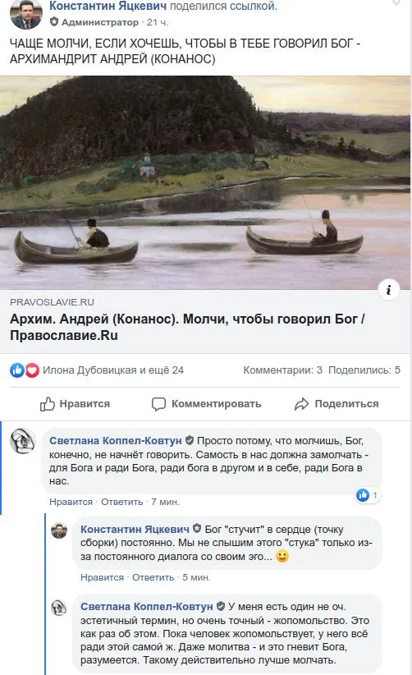Image resolution: width=412 pixels, height=675 pixels.
Task: Open the Комментарии: 3 link
Action: 282,370
